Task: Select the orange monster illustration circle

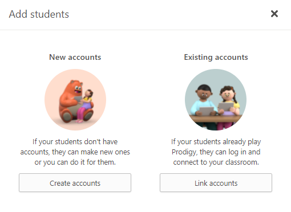Action: [75, 100]
